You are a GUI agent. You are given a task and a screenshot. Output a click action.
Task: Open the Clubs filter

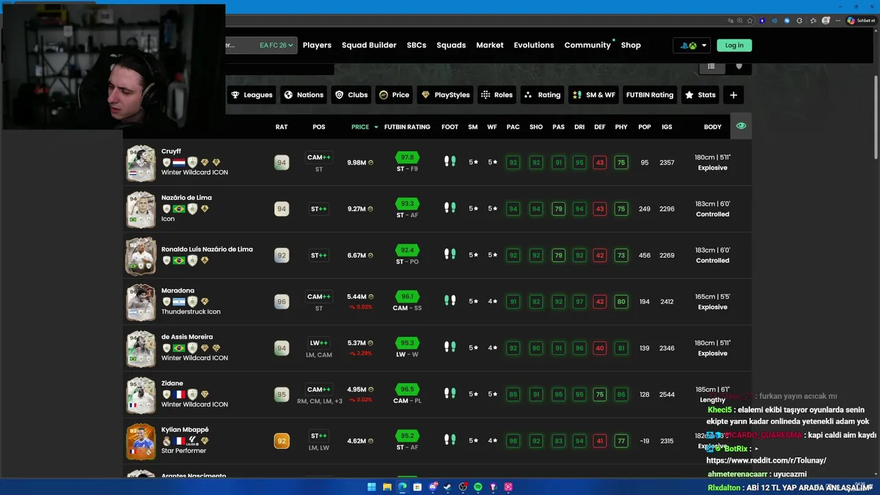pyautogui.click(x=351, y=95)
